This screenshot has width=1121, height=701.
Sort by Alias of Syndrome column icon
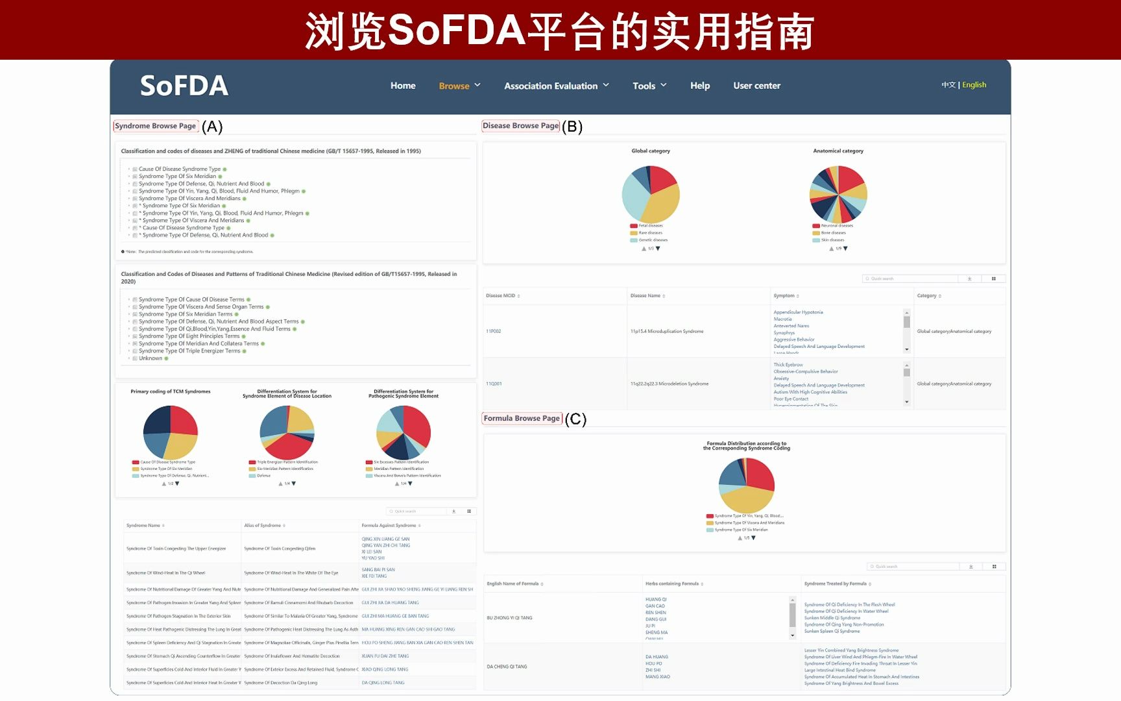(284, 526)
